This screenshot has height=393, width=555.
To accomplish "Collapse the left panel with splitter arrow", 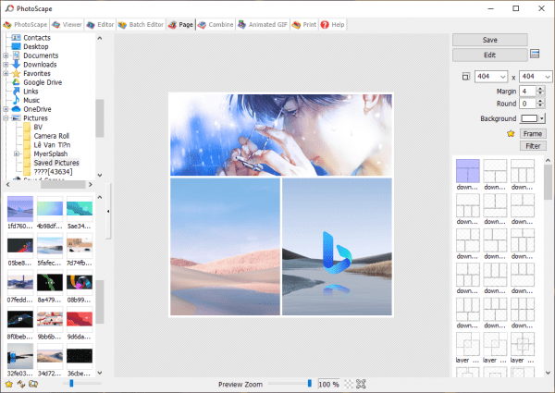I will (108, 211).
